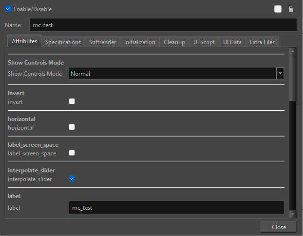Go to the Cleanup tab

[x=174, y=42]
